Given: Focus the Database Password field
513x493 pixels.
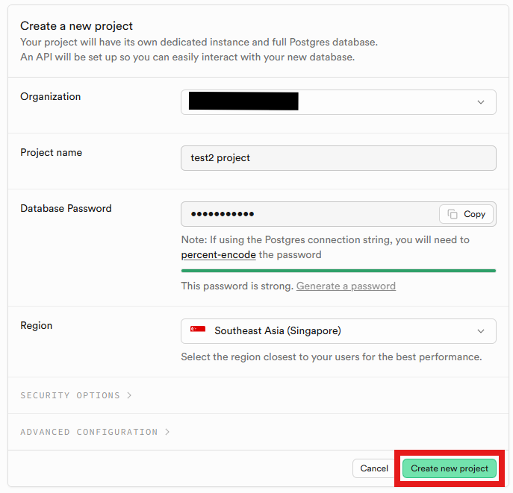Looking at the screenshot, I should 310,214.
